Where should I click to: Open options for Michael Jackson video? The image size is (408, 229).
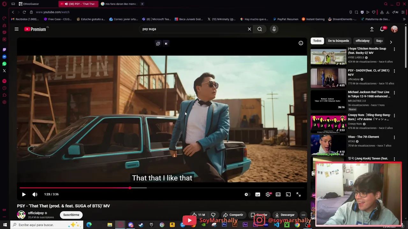click(x=394, y=93)
